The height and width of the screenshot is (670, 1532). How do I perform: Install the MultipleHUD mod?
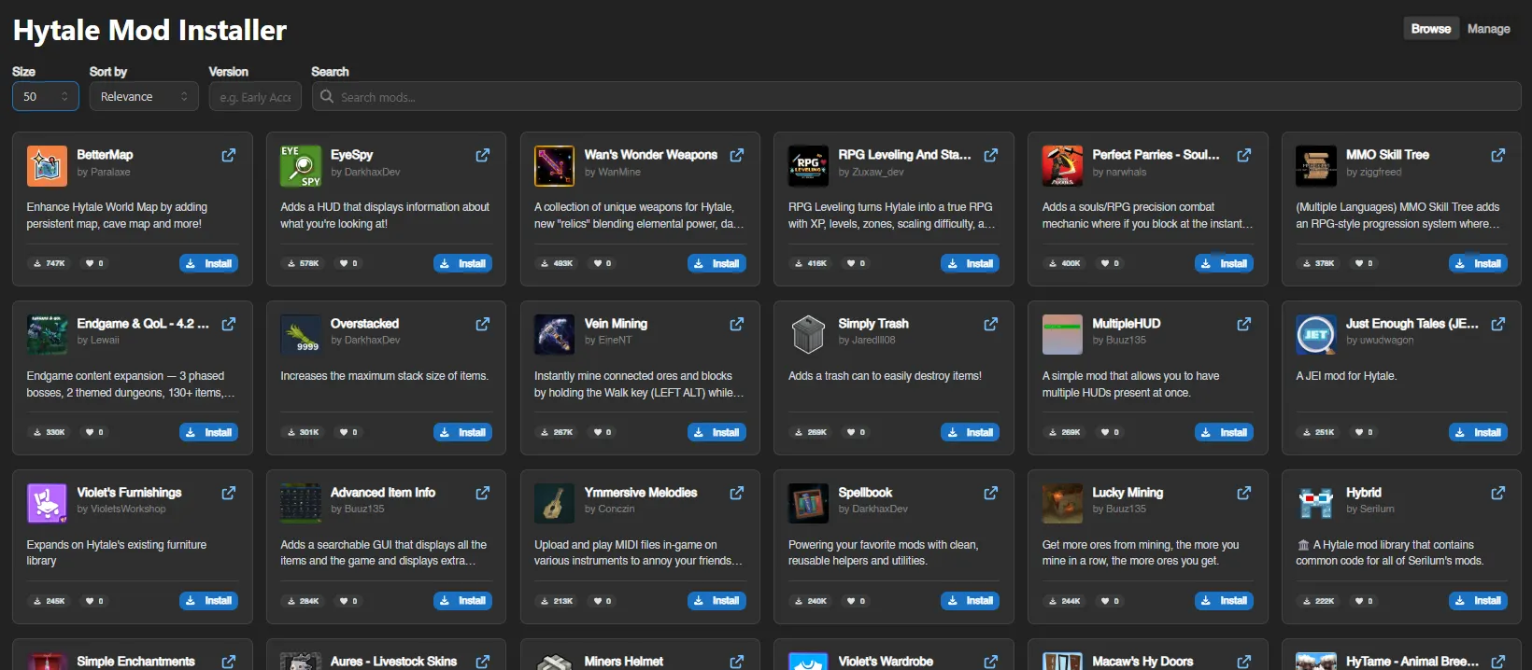tap(1224, 433)
